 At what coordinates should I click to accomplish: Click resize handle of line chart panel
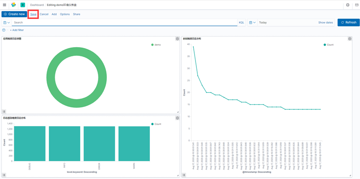point(350,175)
